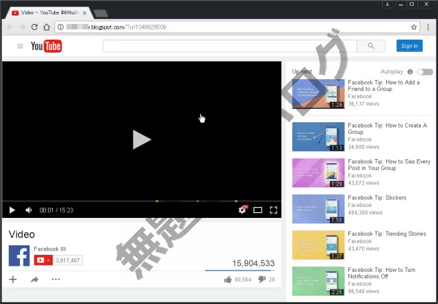Image resolution: width=438 pixels, height=304 pixels.
Task: Click the Chrome user profile button
Action: 387,4
